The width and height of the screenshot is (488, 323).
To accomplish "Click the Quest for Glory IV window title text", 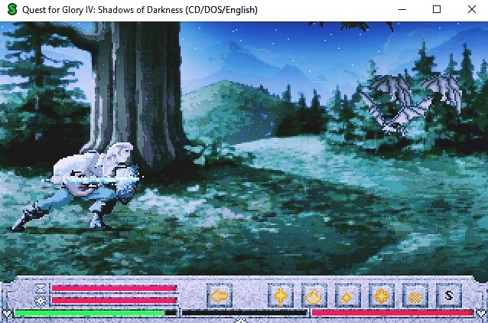I will coord(140,10).
